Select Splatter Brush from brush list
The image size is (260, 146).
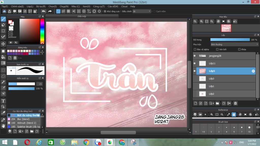point(24,127)
